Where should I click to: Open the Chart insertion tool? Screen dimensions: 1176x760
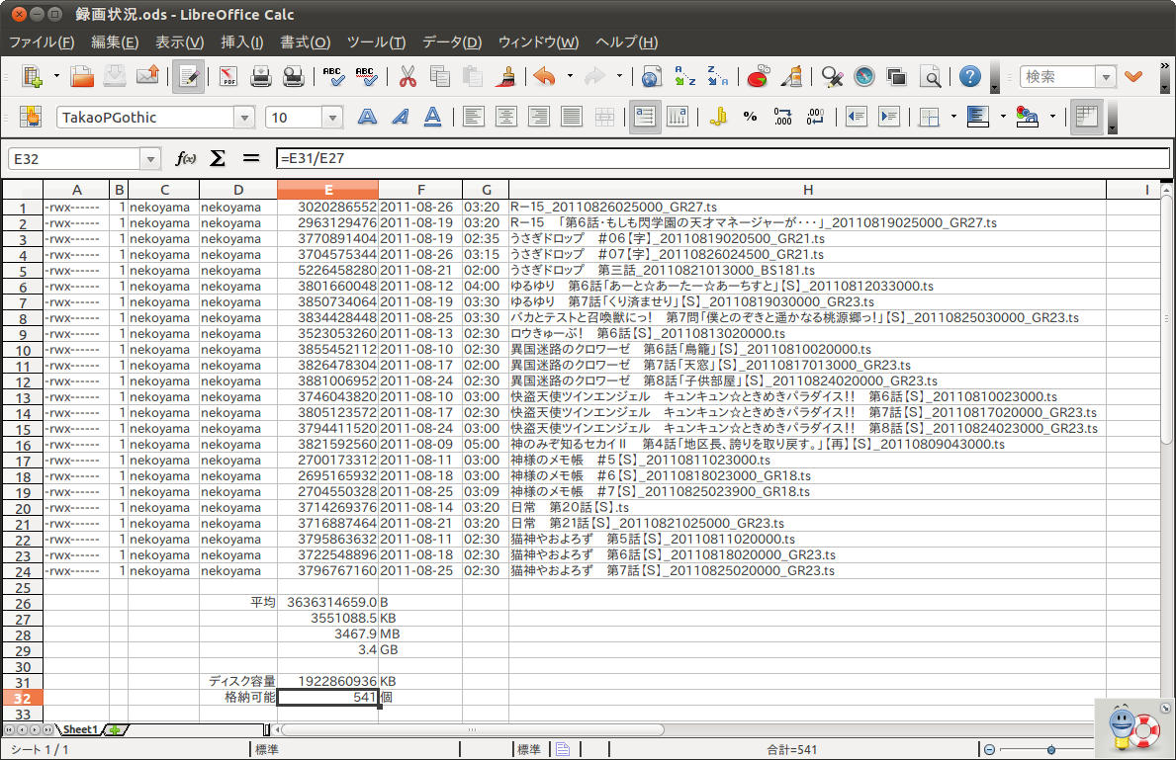pos(759,76)
